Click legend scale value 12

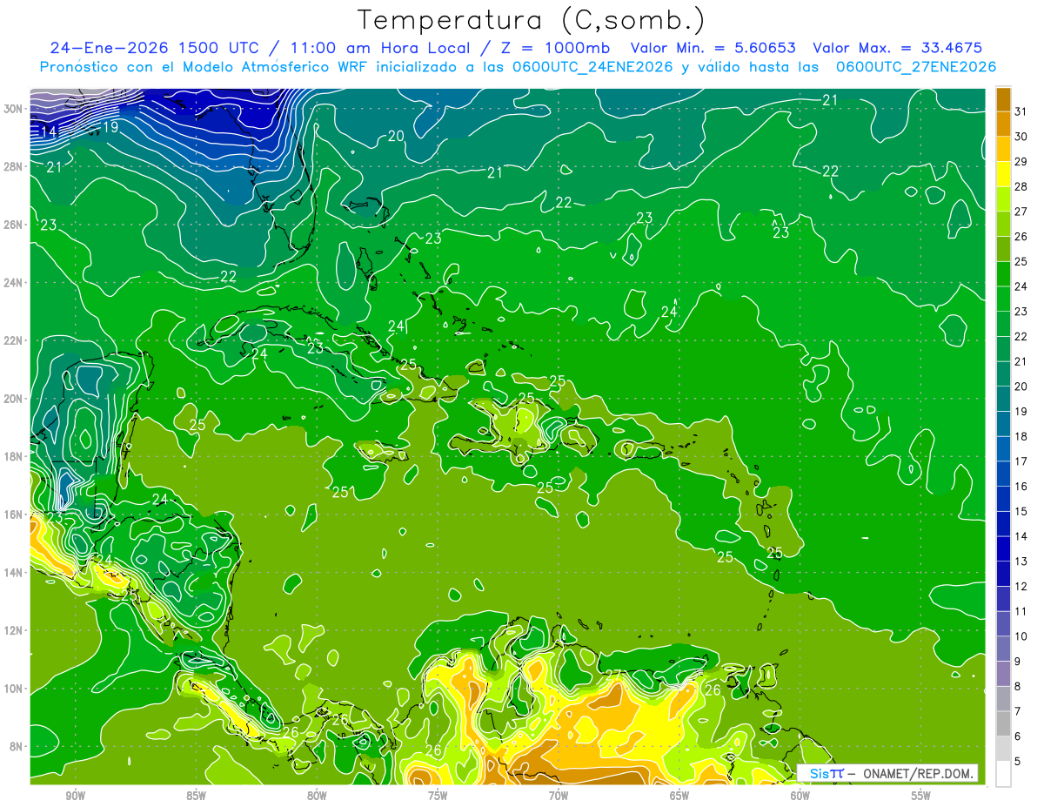(1021, 587)
